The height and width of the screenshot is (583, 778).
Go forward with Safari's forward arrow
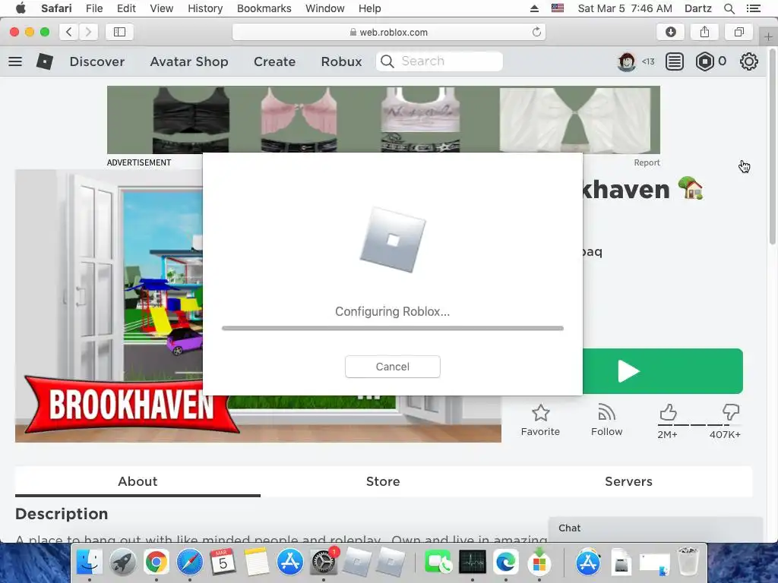click(x=88, y=32)
